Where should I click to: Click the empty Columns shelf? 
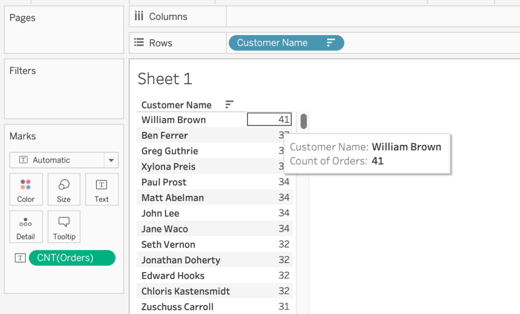click(371, 17)
